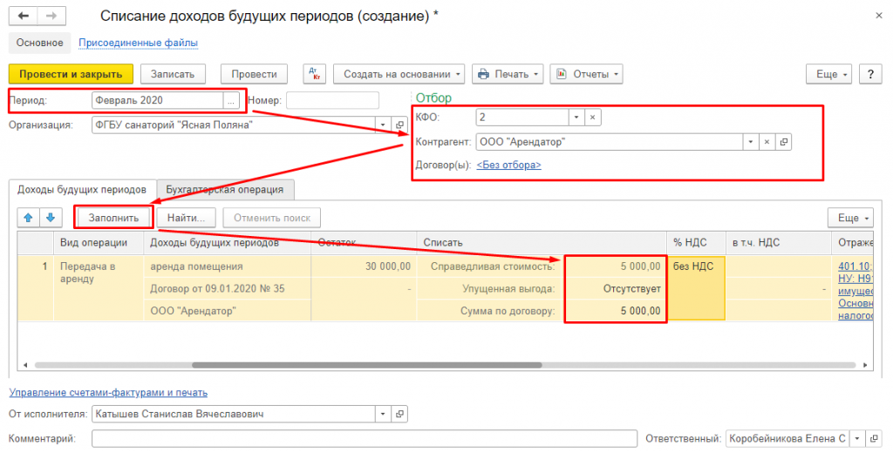The height and width of the screenshot is (452, 893).
Task: Open the Организация open-form icon
Action: click(x=401, y=125)
